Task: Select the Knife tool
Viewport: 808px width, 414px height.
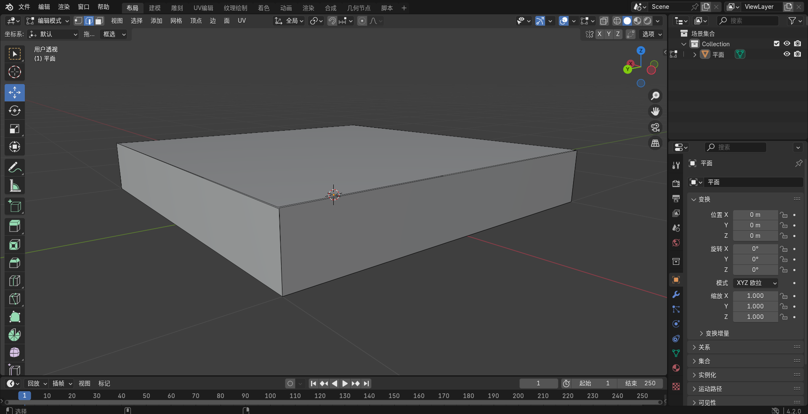Action: [x=15, y=299]
